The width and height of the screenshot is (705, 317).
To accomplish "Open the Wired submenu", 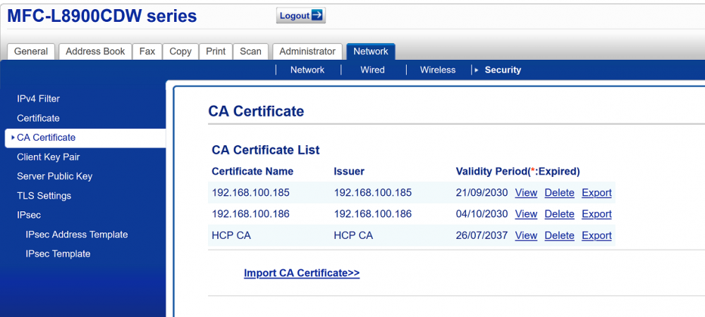I will [372, 70].
